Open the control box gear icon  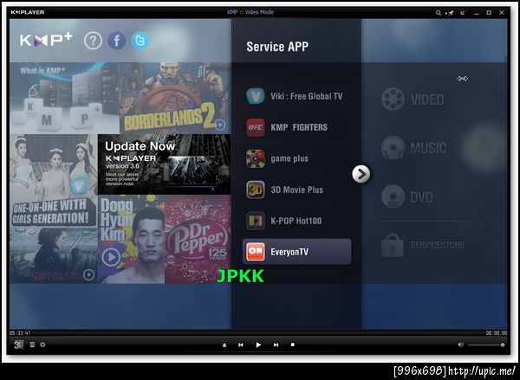[x=42, y=345]
